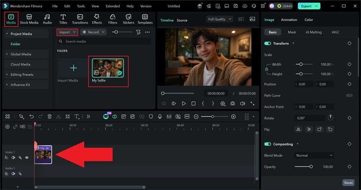Select the My Selfie media thumbnail
The width and height of the screenshot is (361, 190).
click(107, 68)
